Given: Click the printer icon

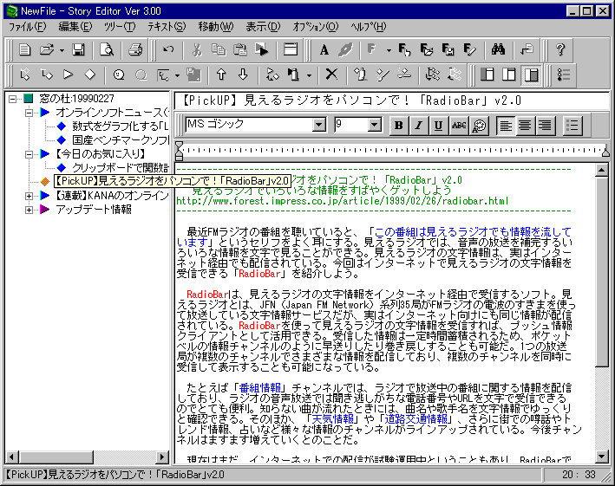Looking at the screenshot, I should click(135, 49).
